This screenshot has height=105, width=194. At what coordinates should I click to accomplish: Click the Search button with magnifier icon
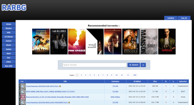tap(133, 65)
